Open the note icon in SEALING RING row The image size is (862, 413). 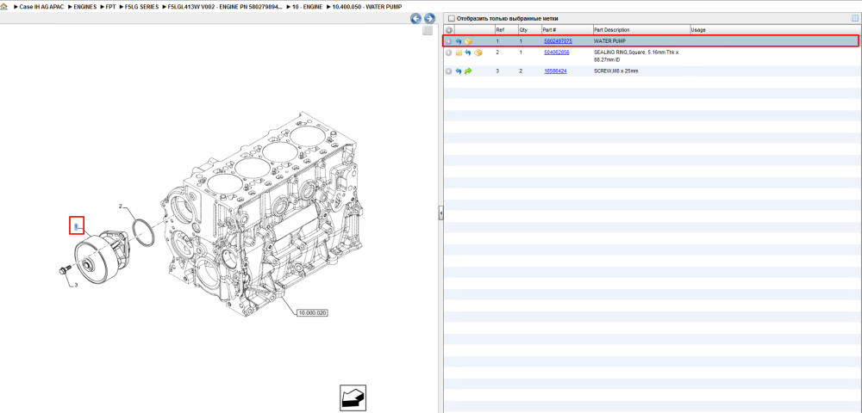coord(459,52)
